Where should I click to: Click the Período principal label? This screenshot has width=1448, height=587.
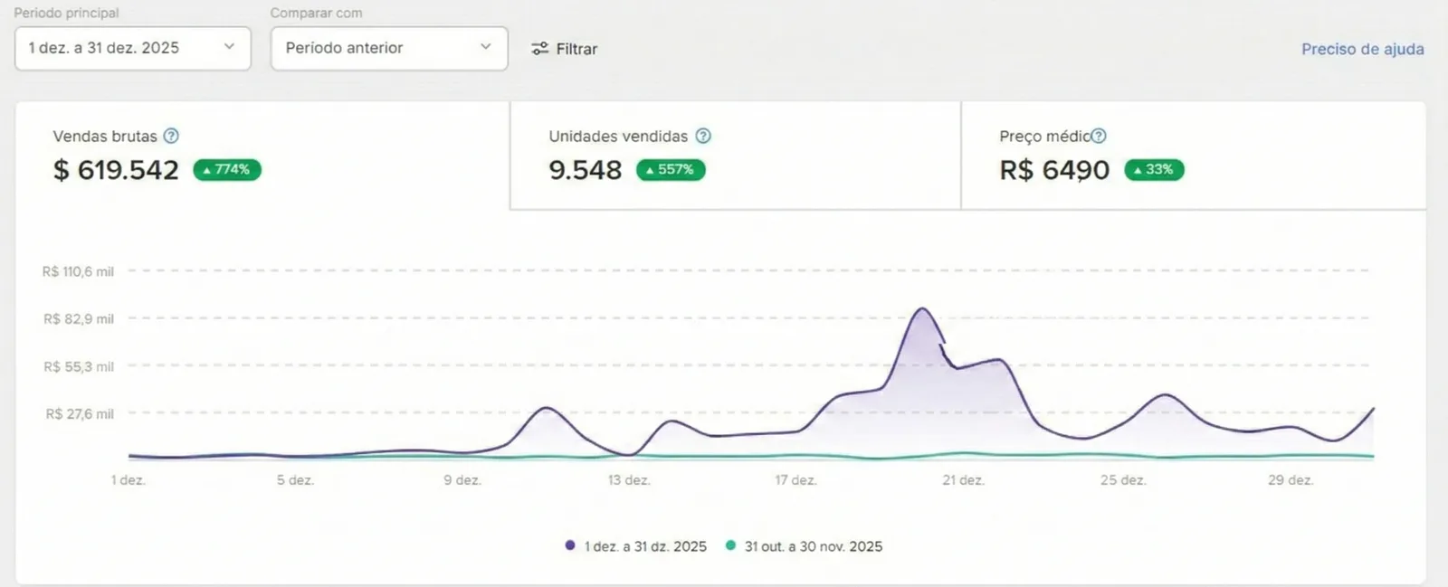[x=66, y=13]
